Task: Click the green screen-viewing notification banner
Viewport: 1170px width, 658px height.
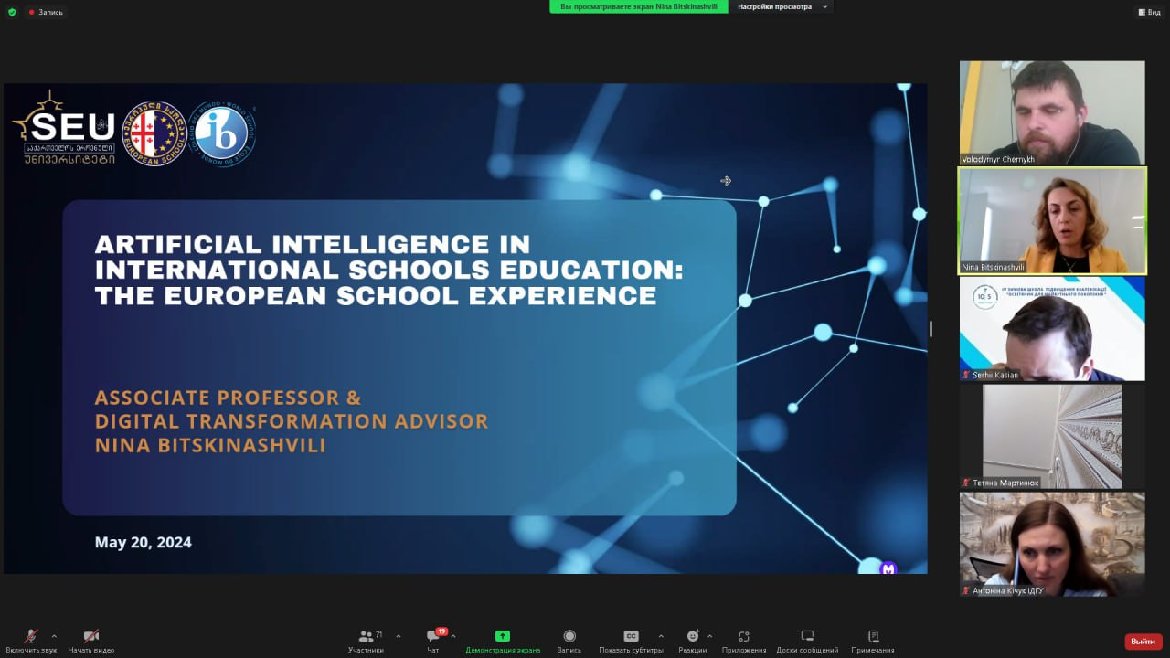Action: [639, 6]
